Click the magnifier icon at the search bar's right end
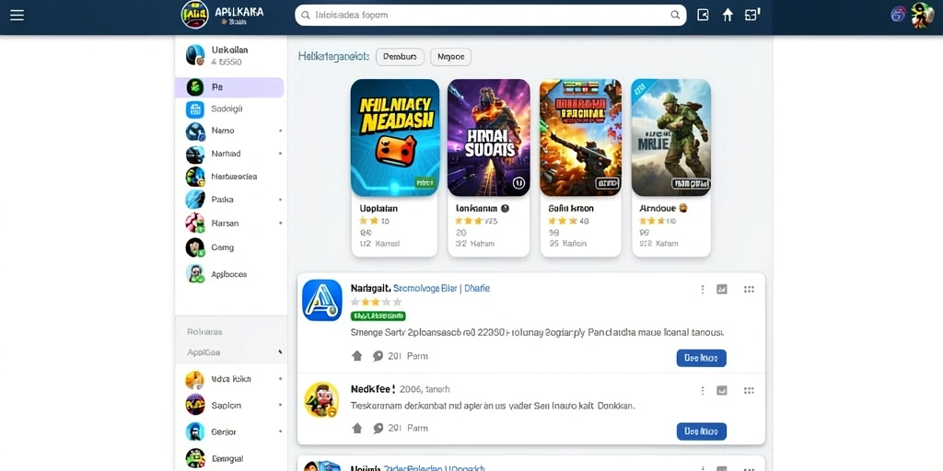Viewport: 943px width, 471px height. click(675, 15)
